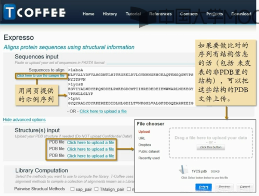This screenshot has height=196, width=259.
Task: Open Public dataset in File chooser
Action: coord(149,151)
